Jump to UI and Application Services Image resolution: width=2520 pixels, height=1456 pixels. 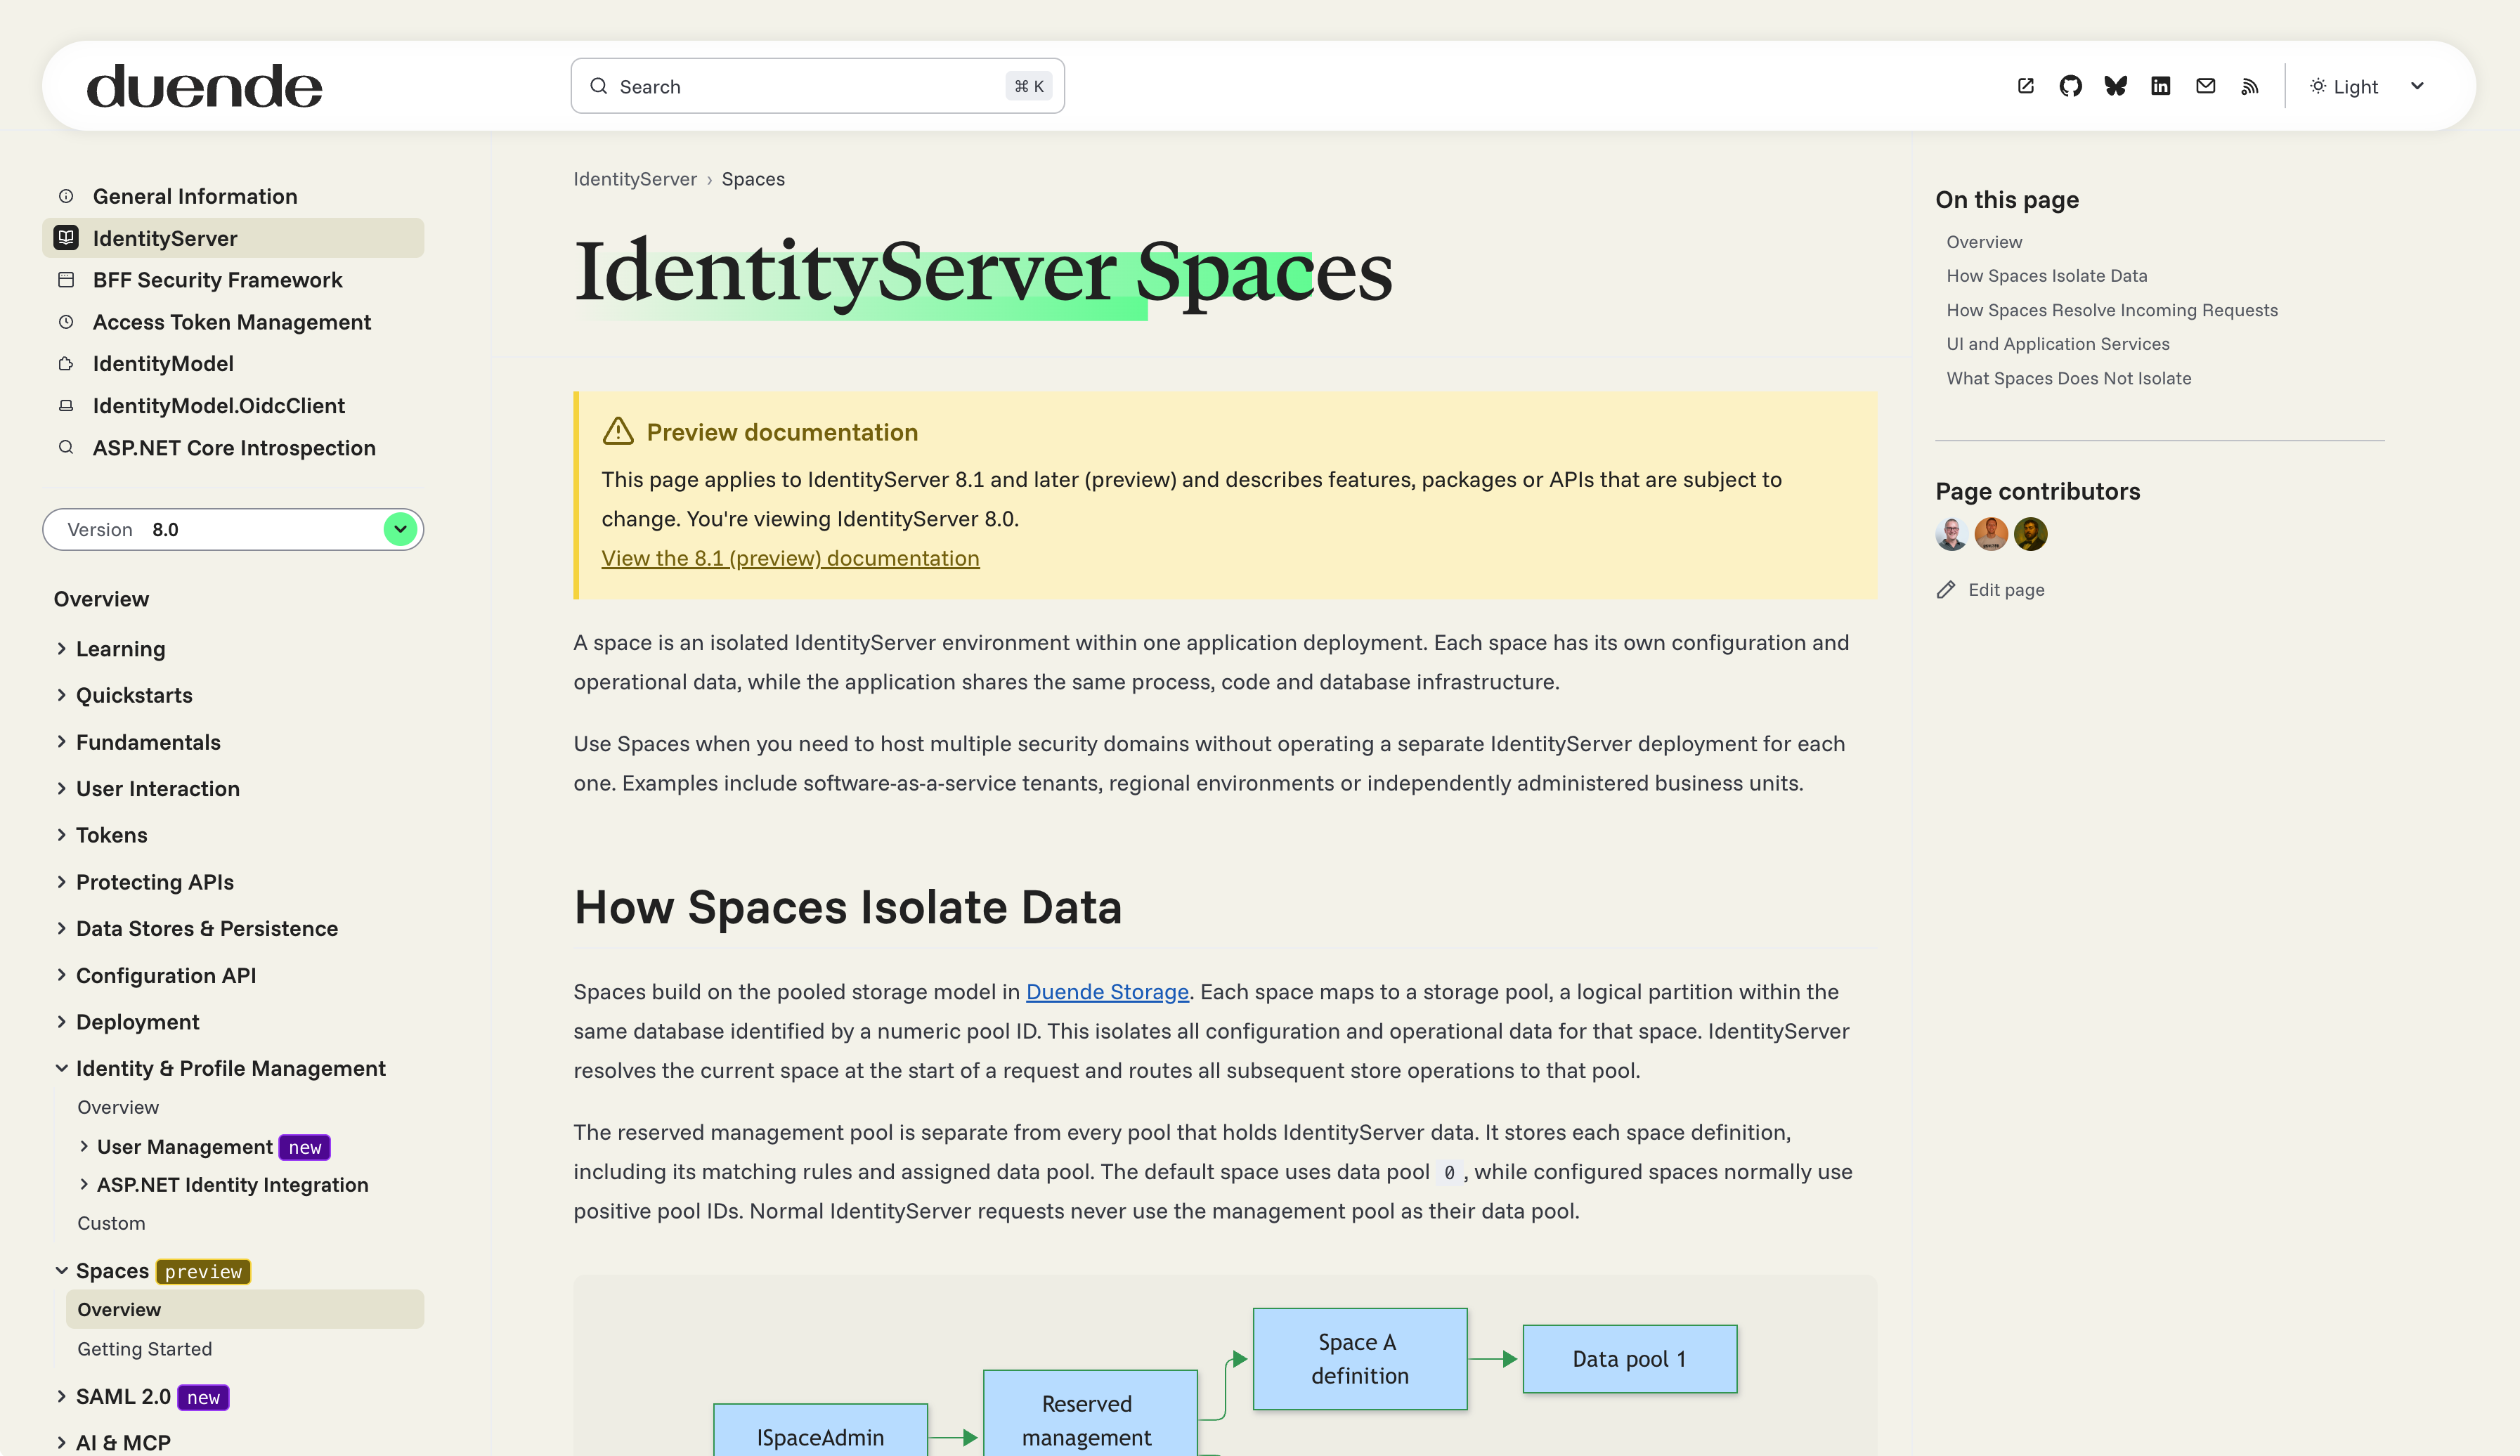tap(2058, 344)
